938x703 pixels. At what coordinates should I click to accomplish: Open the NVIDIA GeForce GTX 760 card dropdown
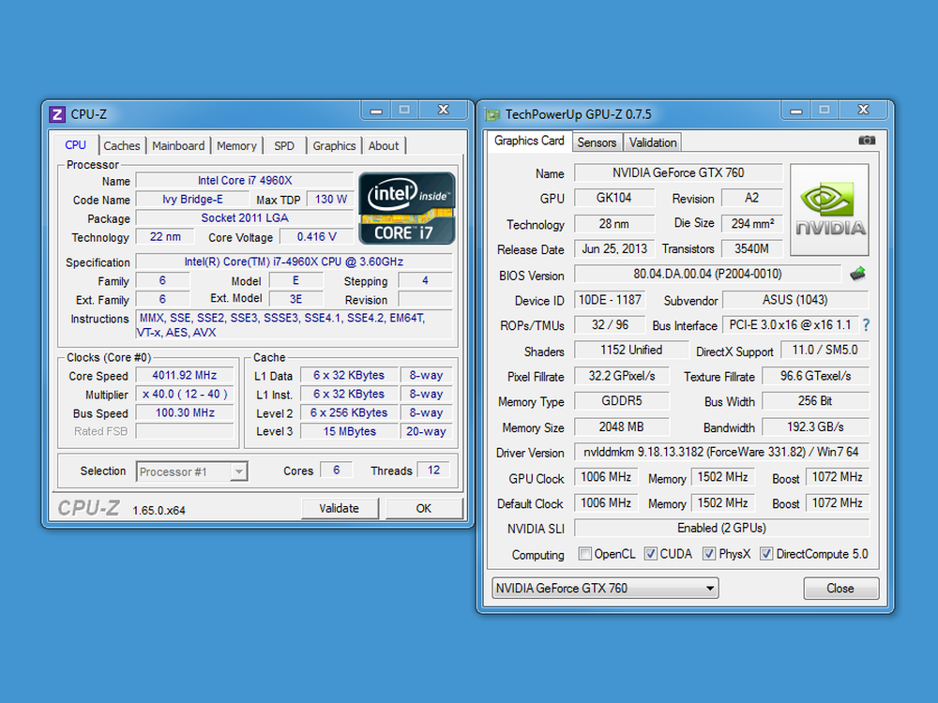point(605,589)
